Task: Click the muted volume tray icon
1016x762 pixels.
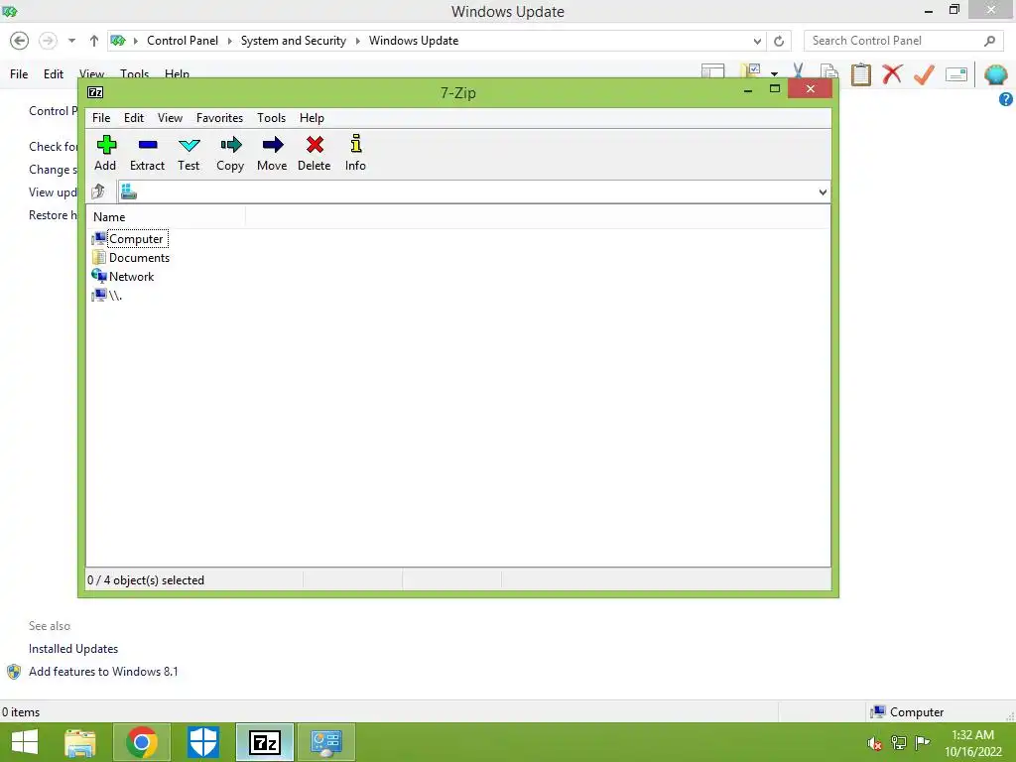Action: coord(875,743)
